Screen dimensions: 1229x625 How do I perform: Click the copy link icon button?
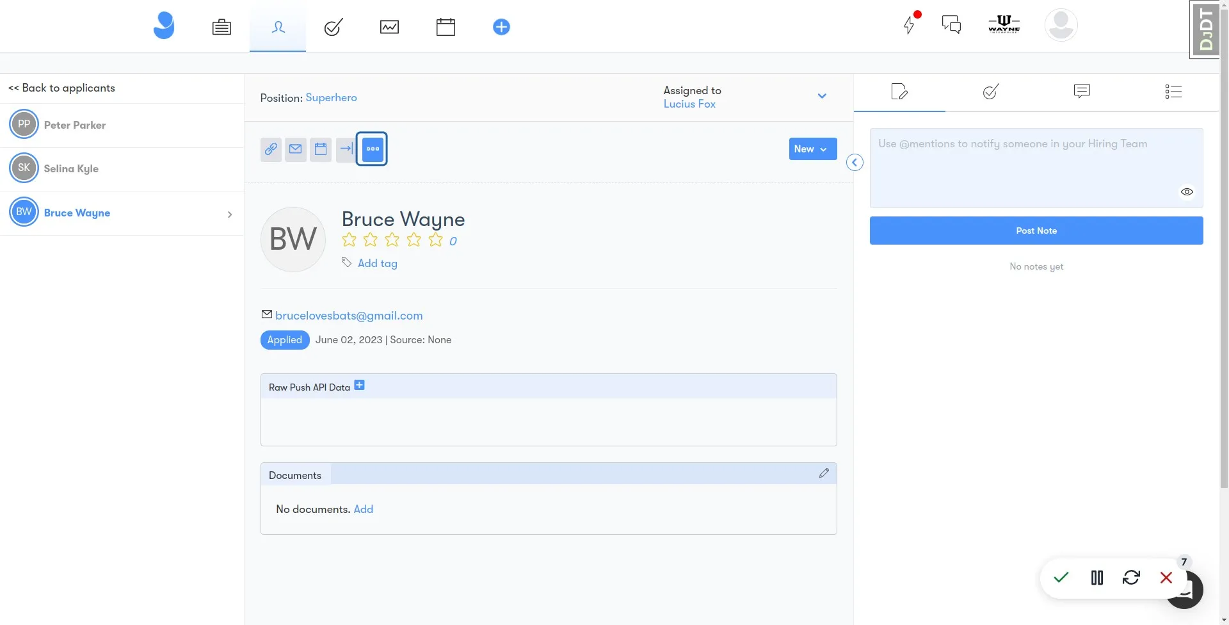271,149
